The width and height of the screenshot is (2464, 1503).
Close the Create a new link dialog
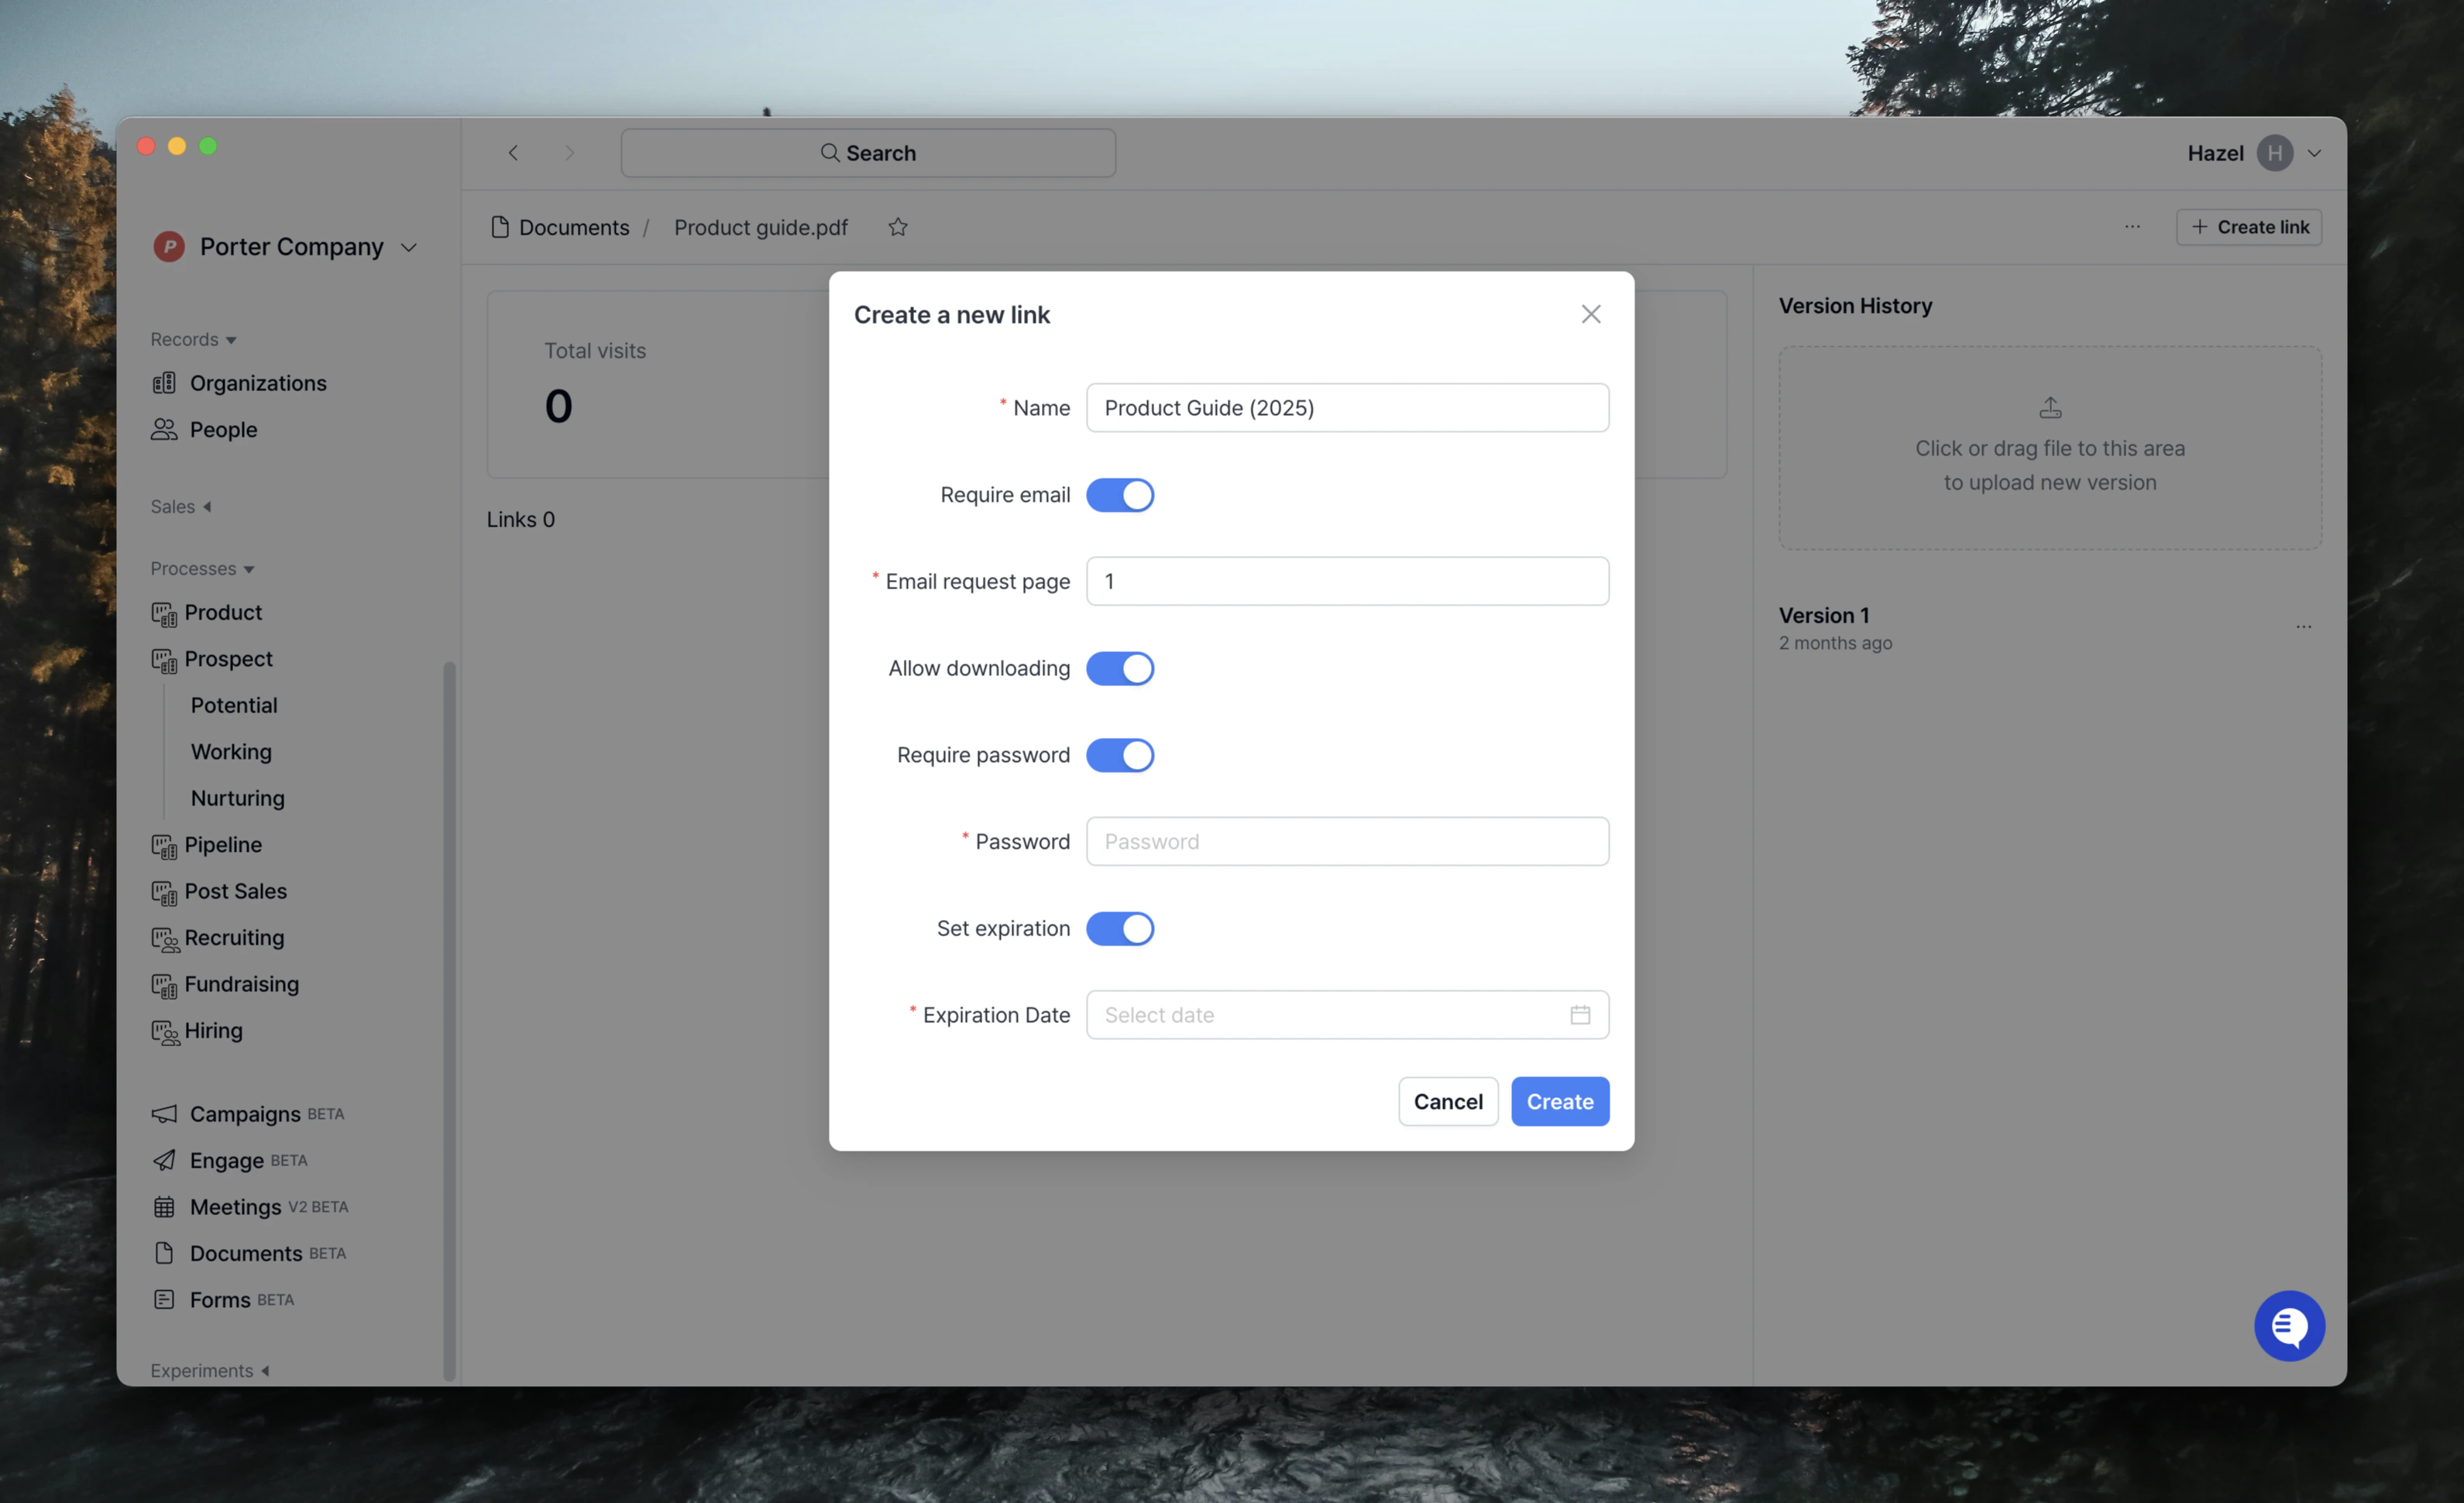[1590, 314]
